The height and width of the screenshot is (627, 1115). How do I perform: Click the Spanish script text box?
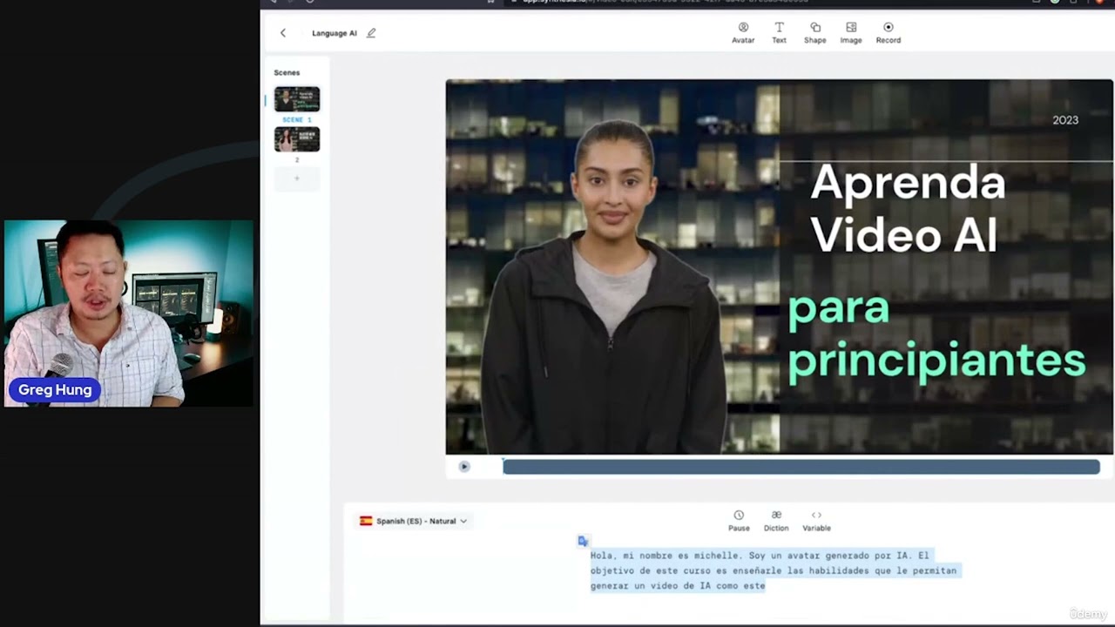coord(774,570)
